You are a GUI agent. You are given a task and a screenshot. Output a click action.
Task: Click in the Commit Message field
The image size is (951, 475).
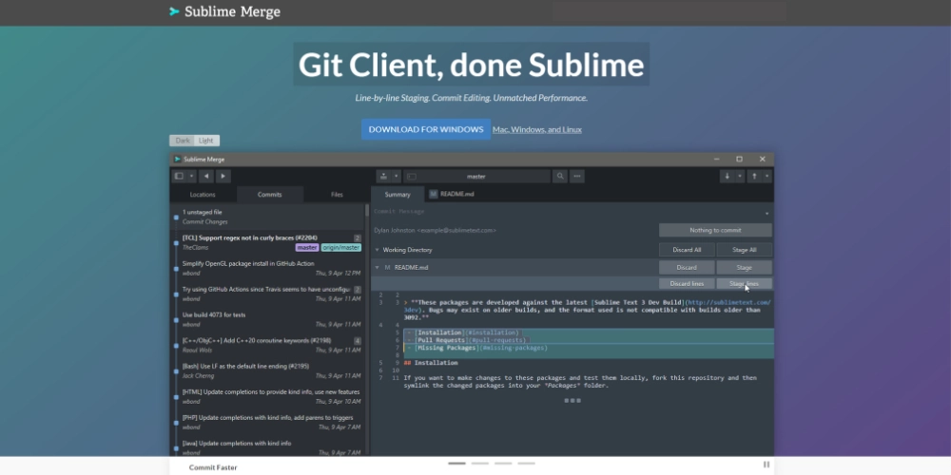(564, 212)
